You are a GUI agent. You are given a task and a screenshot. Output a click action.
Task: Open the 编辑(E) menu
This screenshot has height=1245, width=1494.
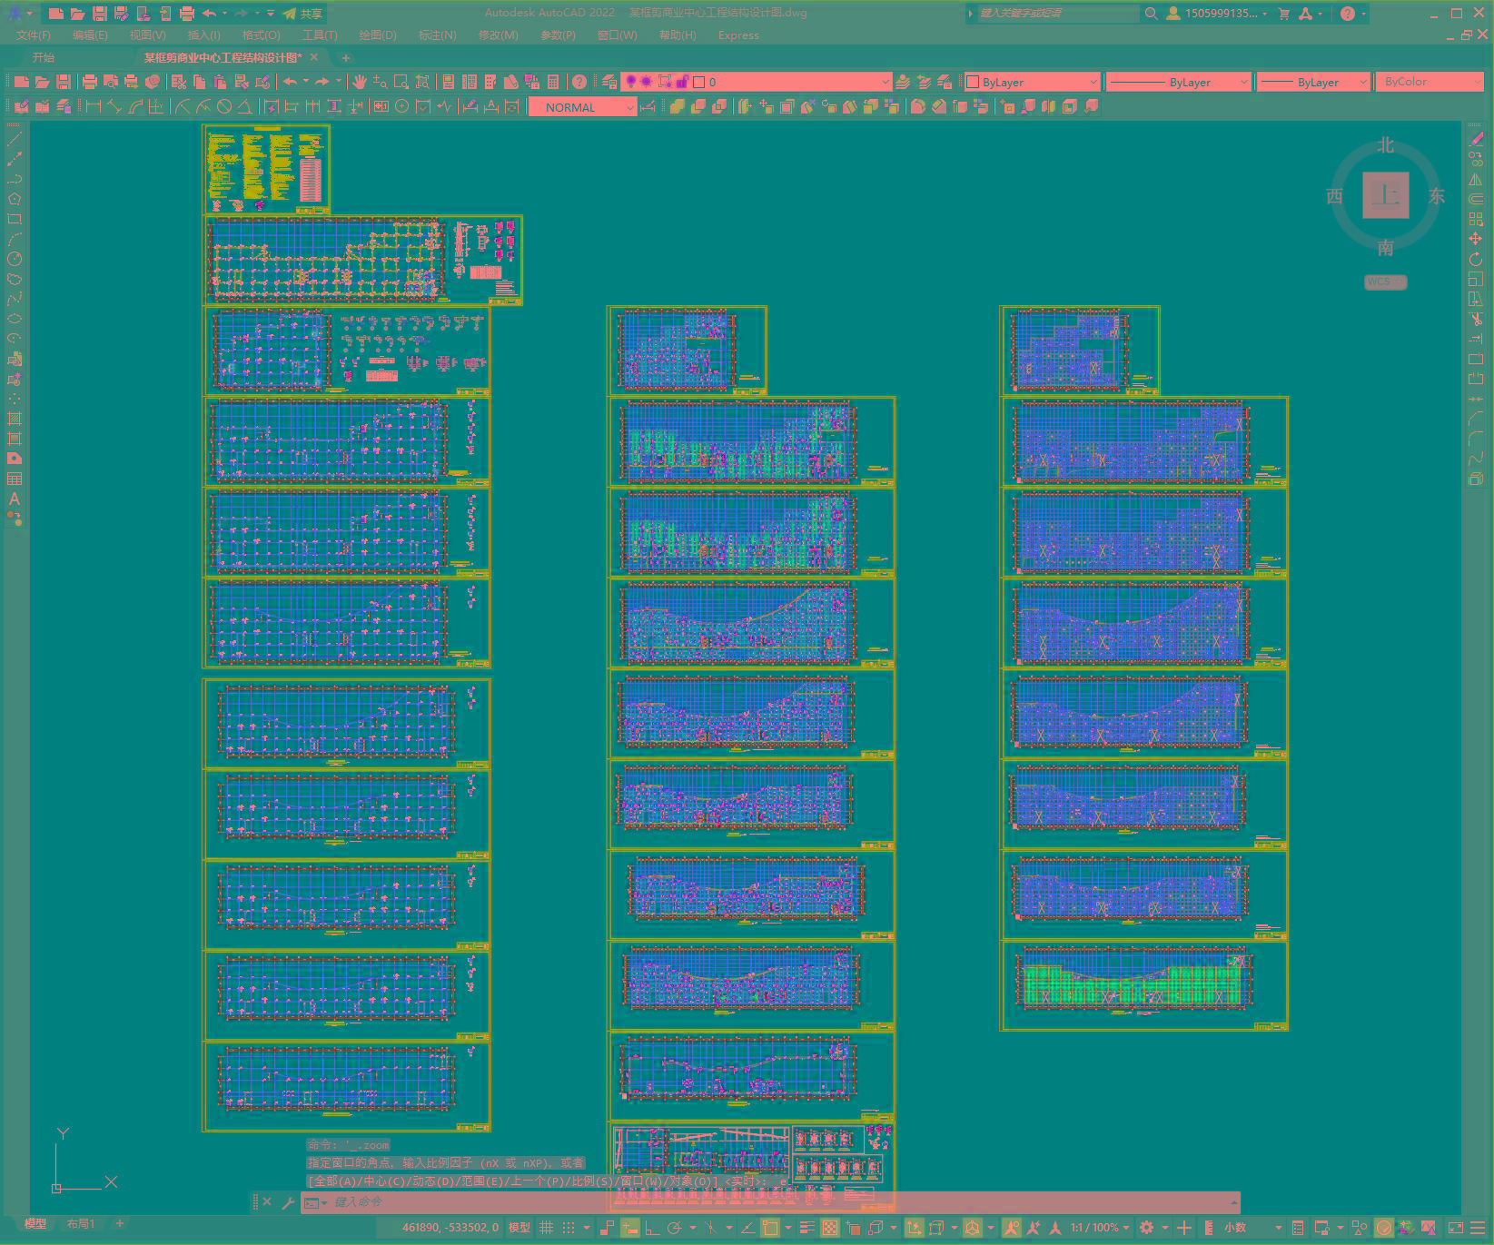point(90,35)
